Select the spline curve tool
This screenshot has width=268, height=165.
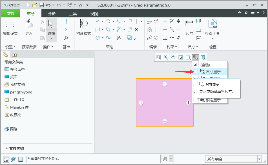coord(108,38)
